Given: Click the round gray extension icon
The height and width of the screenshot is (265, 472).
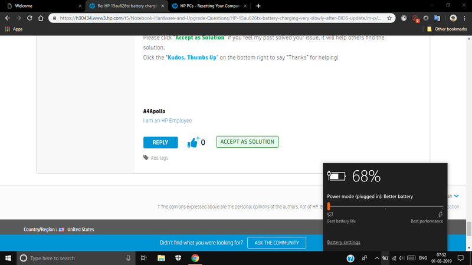Looking at the screenshot, I should pyautogui.click(x=425, y=18).
